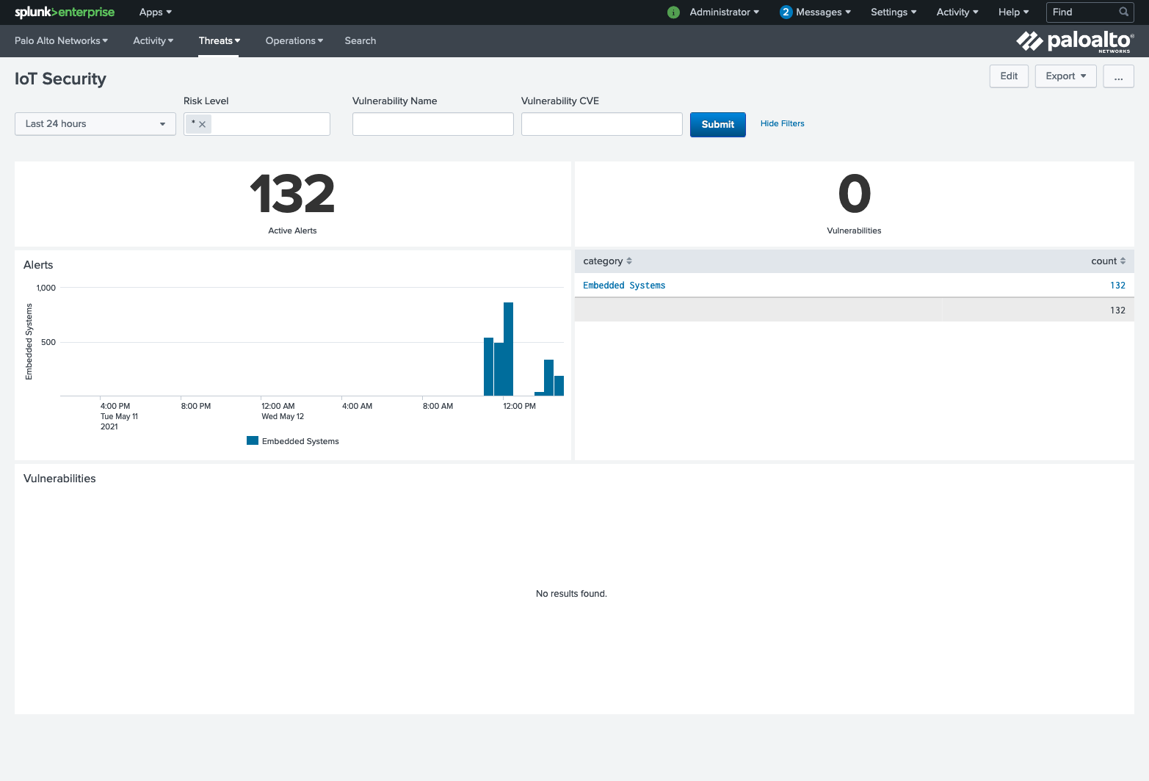Click the green info indicator beside Administrator

(673, 12)
